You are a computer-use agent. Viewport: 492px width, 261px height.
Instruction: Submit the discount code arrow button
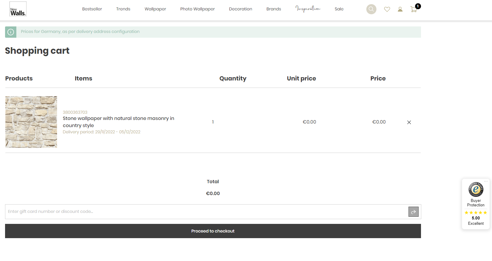pyautogui.click(x=413, y=212)
